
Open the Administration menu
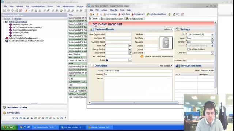[x=68, y=7]
